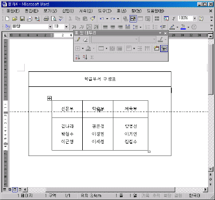
Task: Click the AutoSum sigma icon
Action: 92,57
